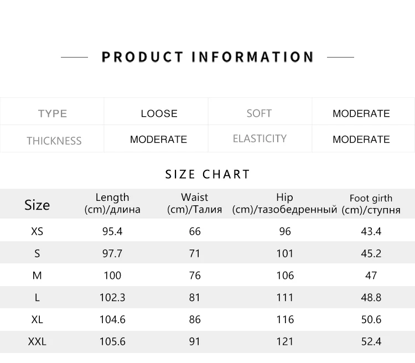Click the S size row label
This screenshot has height=363, width=415.
[37, 253]
